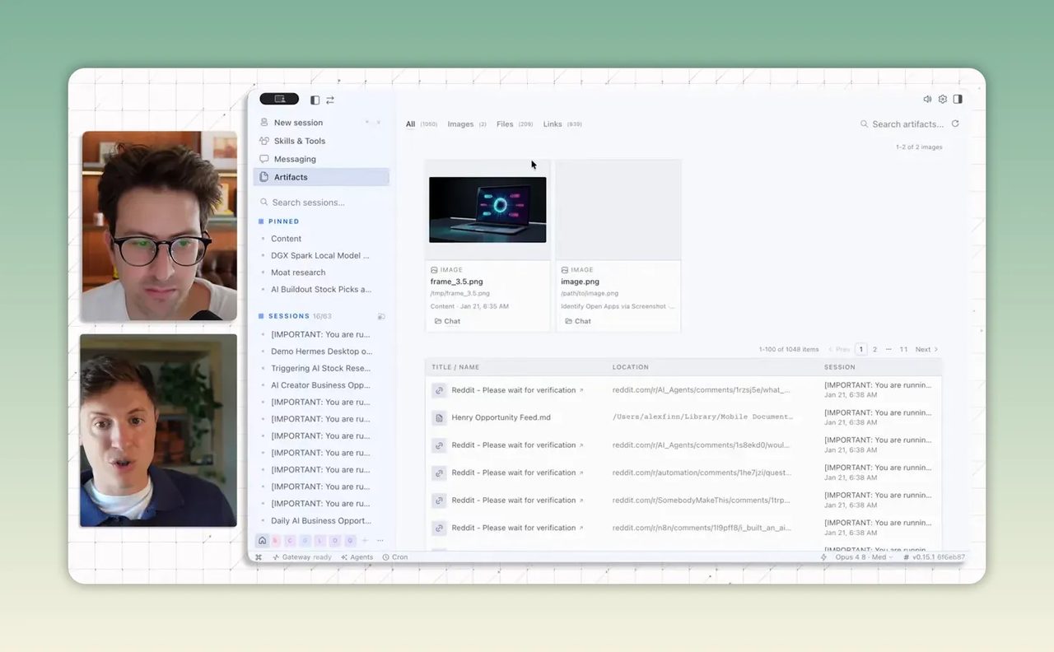Switch to the Images tab
This screenshot has height=652, width=1054.
(x=467, y=124)
